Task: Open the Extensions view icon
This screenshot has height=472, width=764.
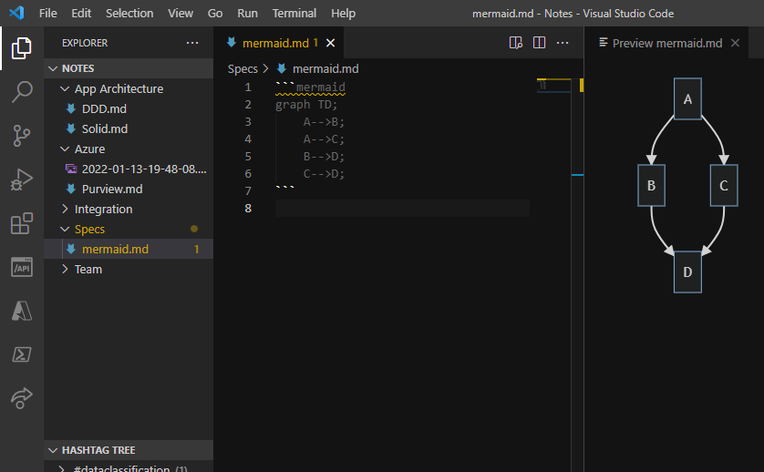Action: pyautogui.click(x=22, y=223)
